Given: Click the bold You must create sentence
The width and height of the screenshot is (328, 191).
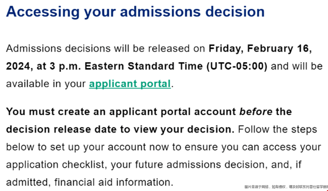Looking at the screenshot, I should [x=149, y=112].
